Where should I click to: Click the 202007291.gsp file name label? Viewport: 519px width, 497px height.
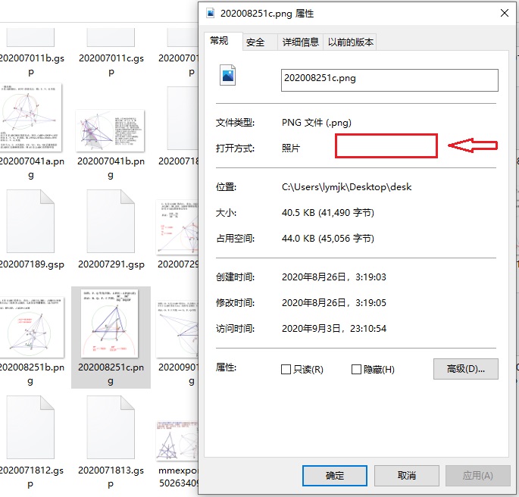point(111,264)
